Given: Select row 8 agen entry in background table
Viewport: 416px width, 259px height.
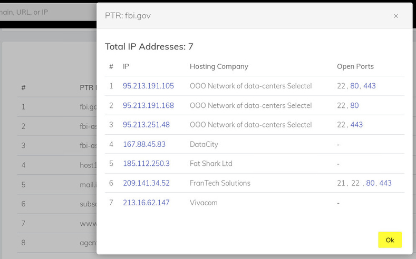Looking at the screenshot, I should coord(88,243).
